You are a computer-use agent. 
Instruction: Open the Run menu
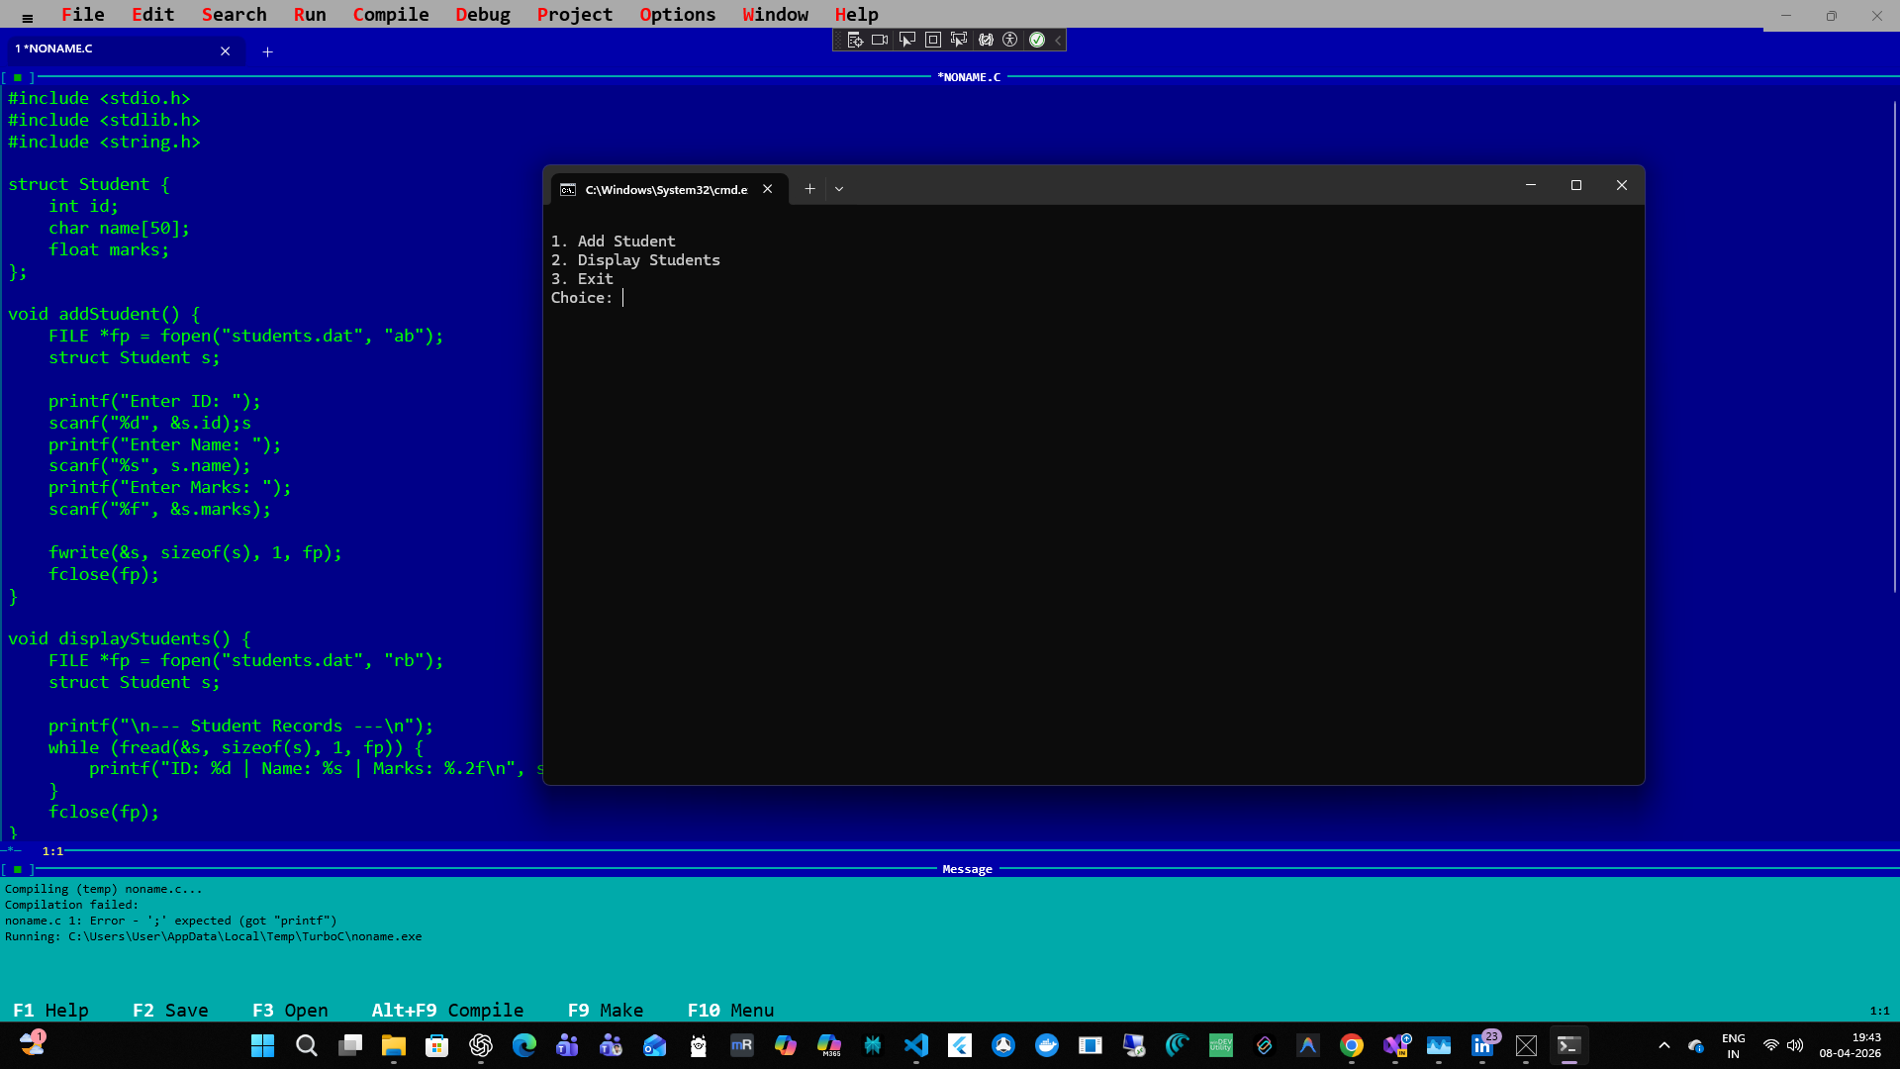(310, 15)
